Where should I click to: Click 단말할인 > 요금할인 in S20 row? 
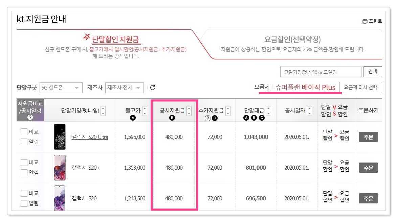[x=336, y=197]
